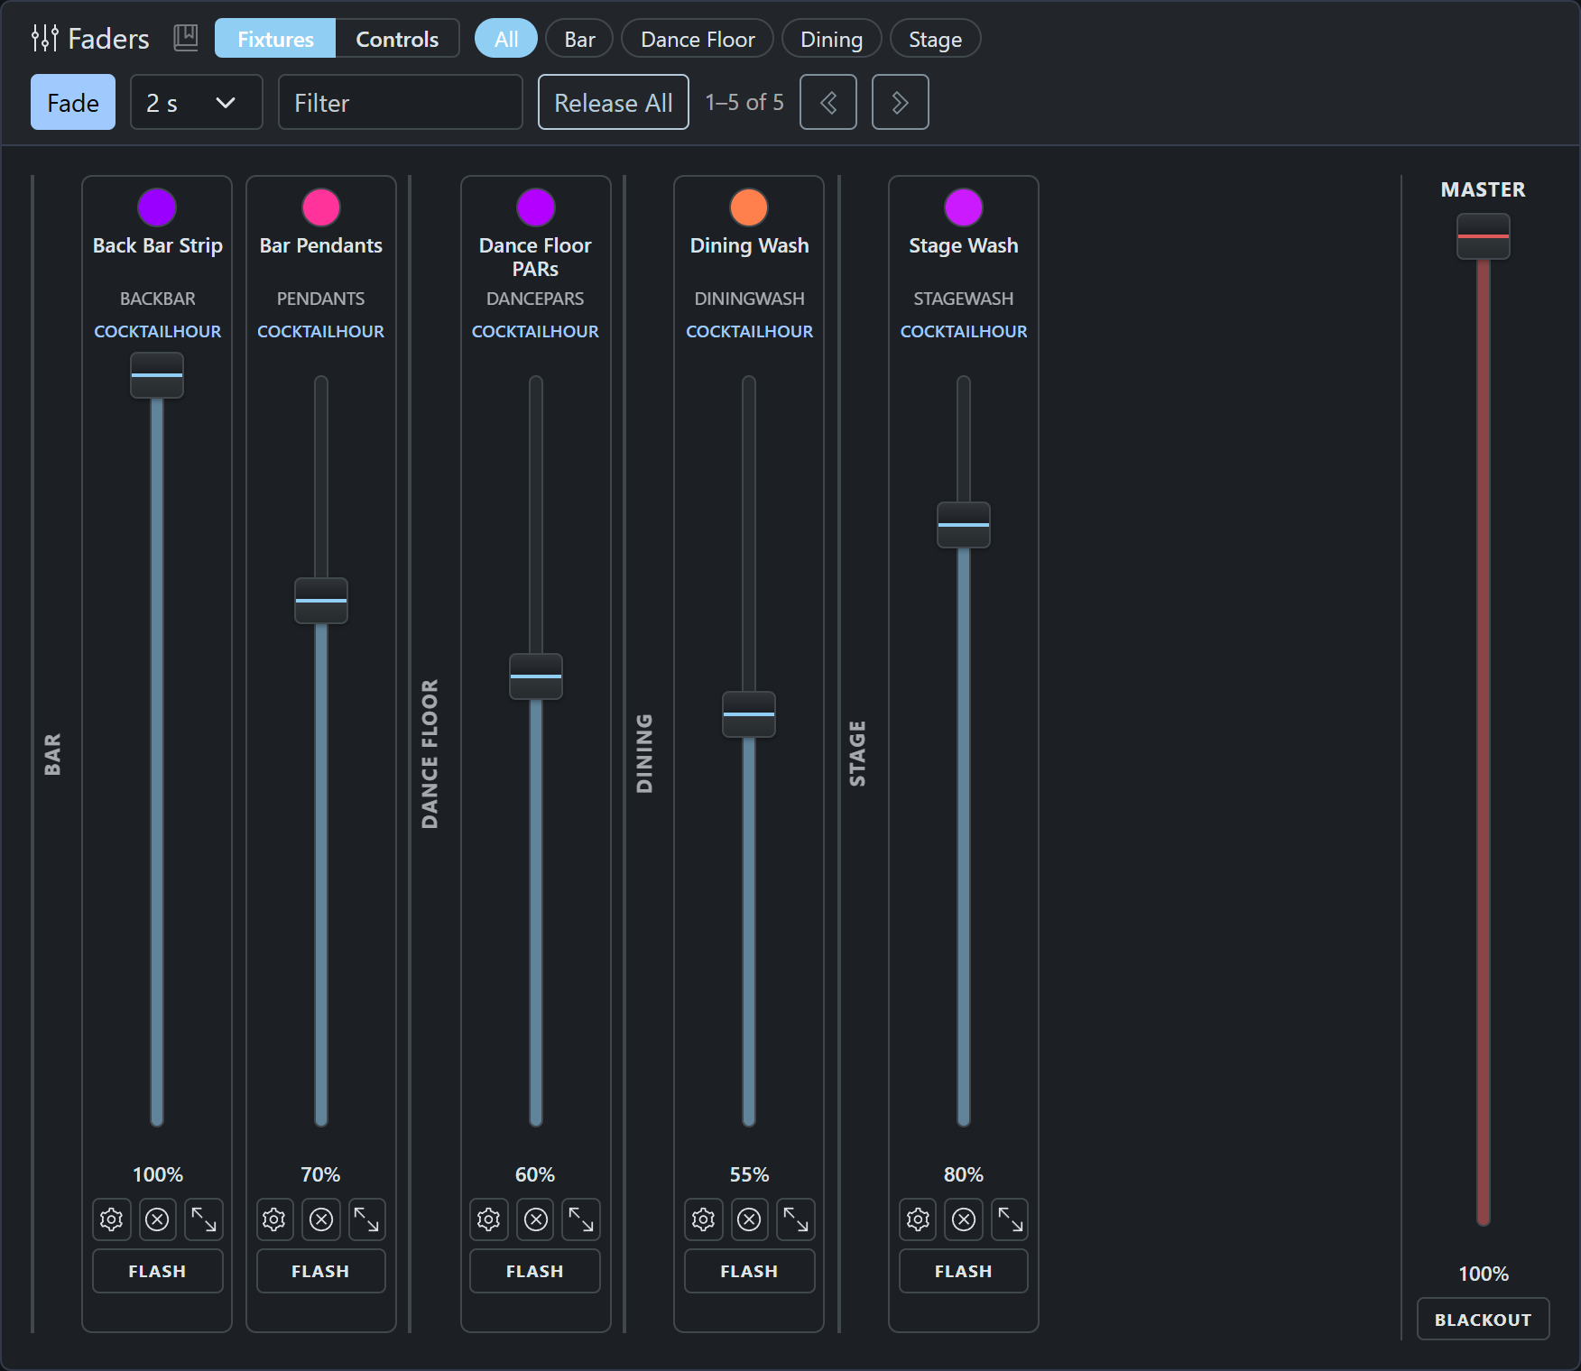Expand the Stage Wash fader

(x=1011, y=1219)
